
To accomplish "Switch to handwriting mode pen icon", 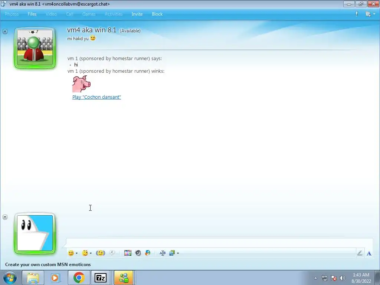I will tap(360, 253).
